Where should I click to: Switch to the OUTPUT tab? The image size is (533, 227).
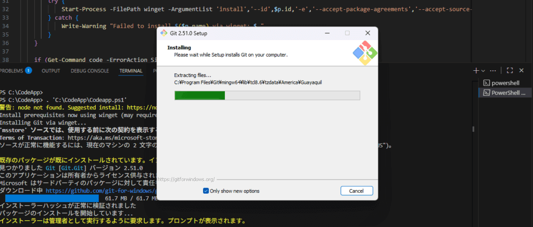[x=50, y=71]
